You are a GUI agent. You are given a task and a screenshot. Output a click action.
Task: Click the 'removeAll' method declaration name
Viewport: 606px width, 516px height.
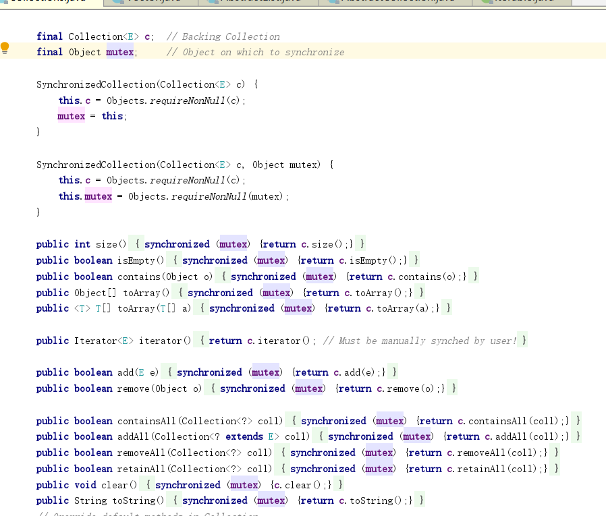pyautogui.click(x=142, y=453)
